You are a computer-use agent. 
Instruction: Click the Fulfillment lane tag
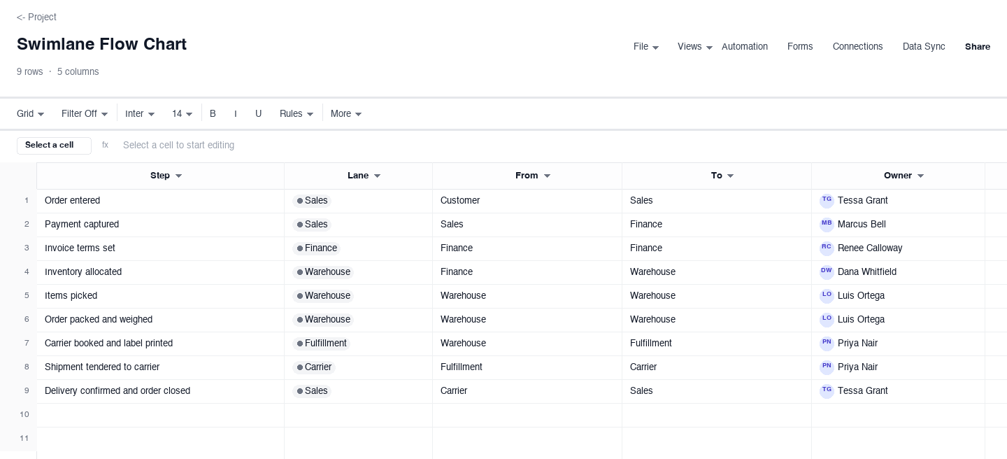pyautogui.click(x=322, y=344)
